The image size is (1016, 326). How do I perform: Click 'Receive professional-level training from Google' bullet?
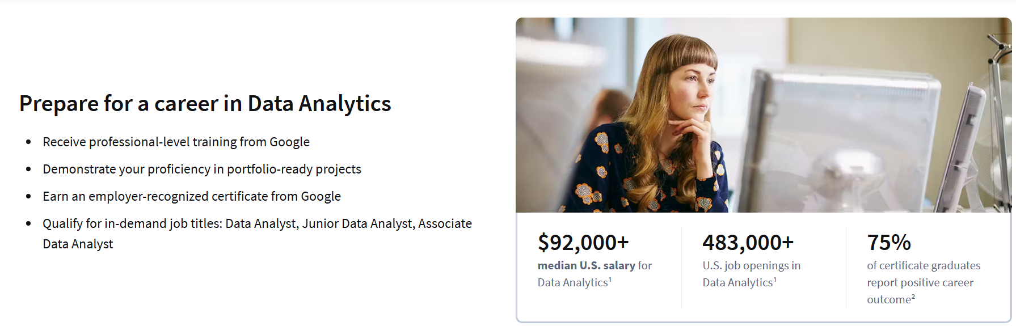176,142
